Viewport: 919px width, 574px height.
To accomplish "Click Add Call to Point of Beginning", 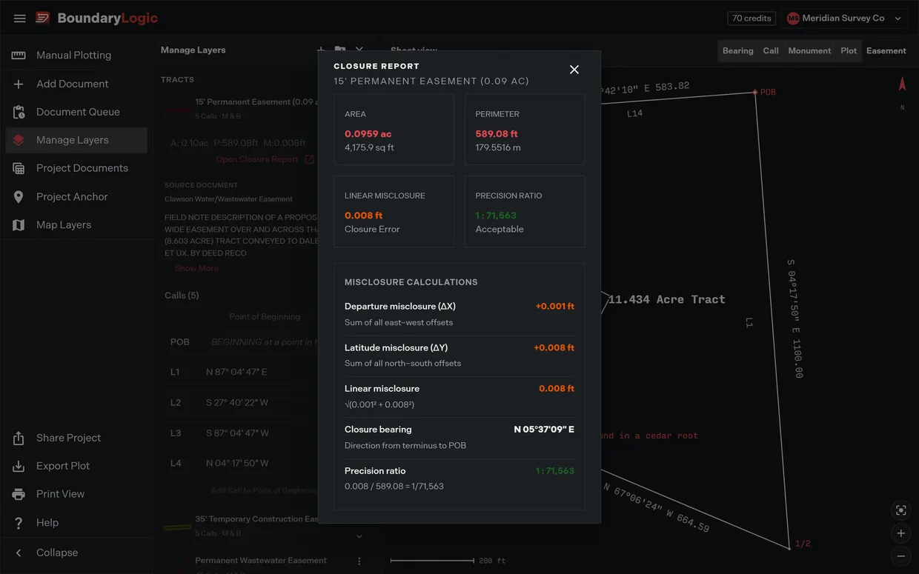I will [x=265, y=490].
